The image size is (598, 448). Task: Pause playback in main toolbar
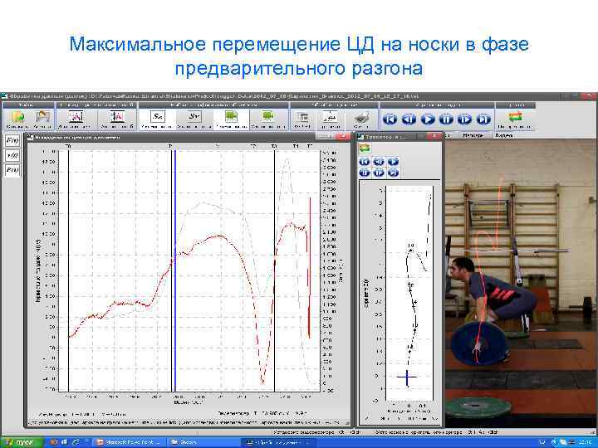446,119
